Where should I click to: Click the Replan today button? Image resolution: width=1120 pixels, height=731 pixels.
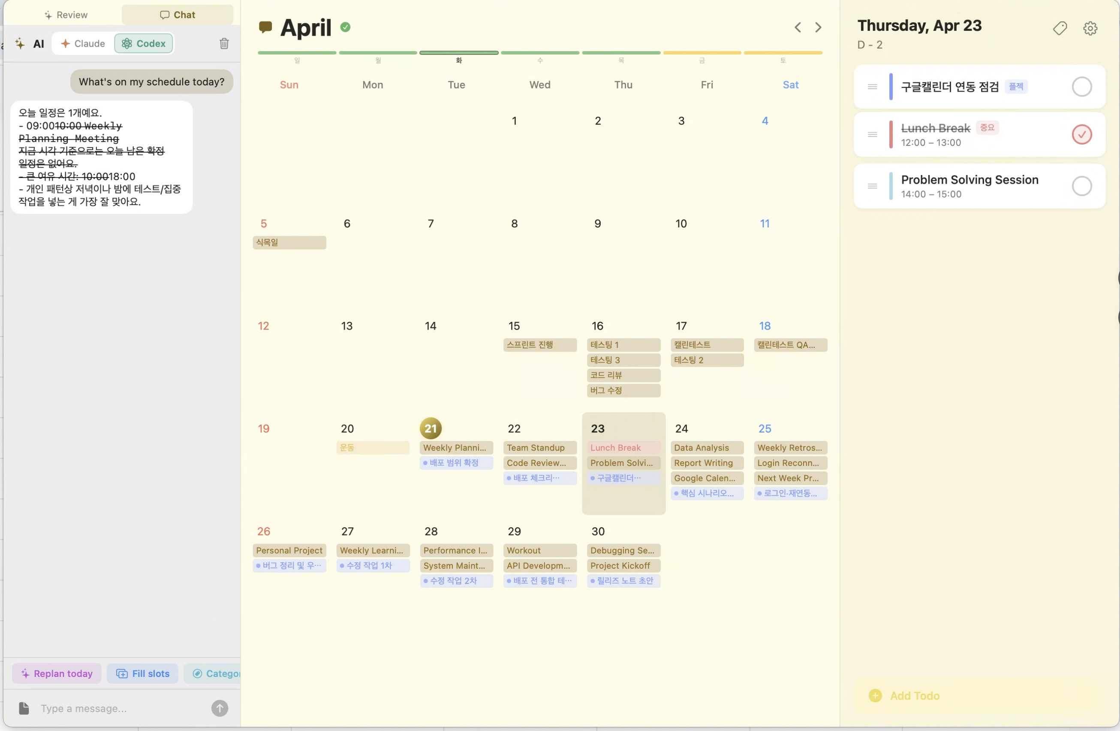point(57,673)
